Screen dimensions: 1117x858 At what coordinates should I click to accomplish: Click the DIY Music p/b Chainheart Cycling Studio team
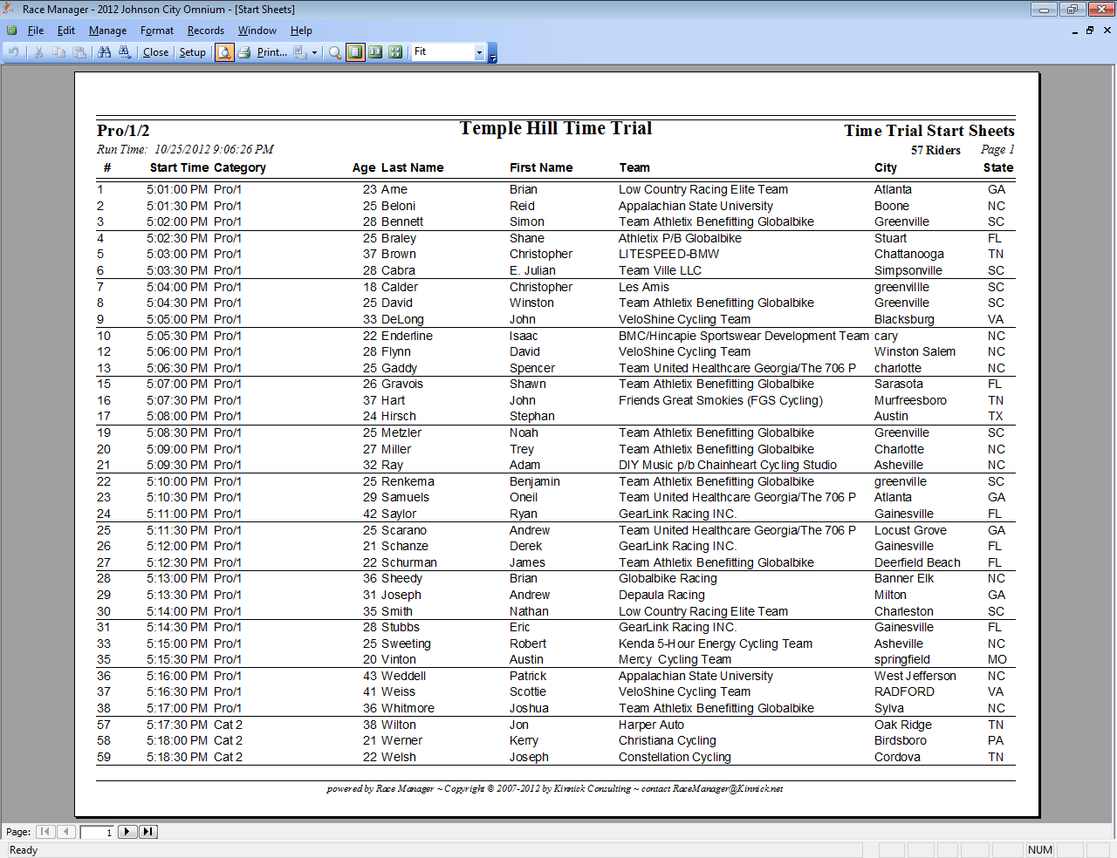pos(728,465)
